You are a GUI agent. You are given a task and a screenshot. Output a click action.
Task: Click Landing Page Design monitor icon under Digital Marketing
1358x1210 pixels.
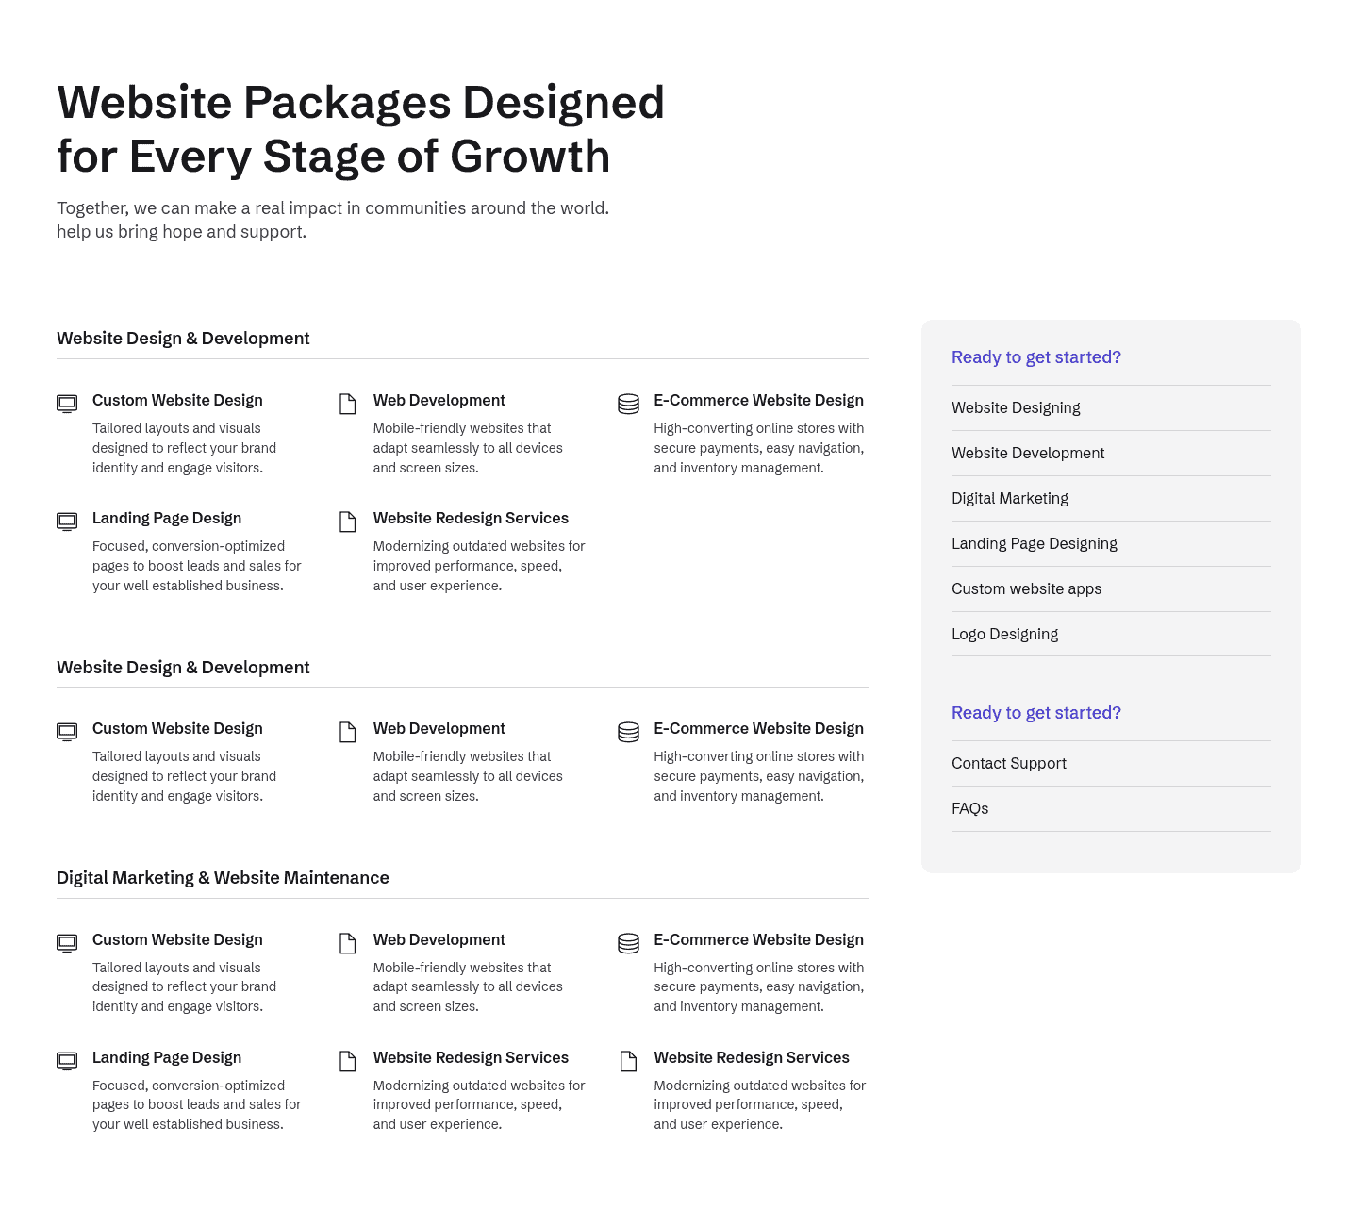click(x=67, y=1061)
